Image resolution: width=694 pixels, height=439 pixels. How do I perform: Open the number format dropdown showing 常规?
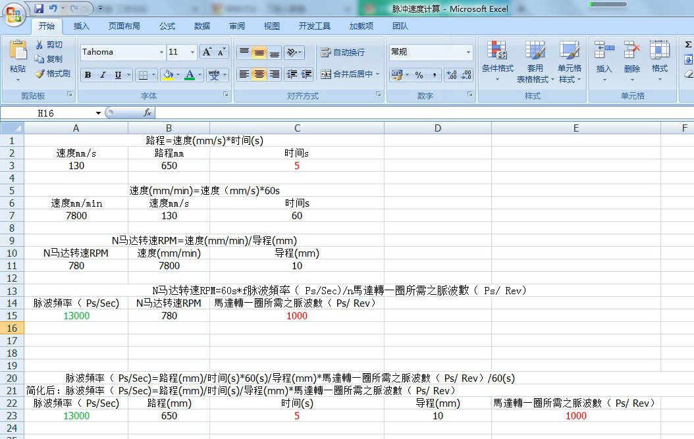[468, 53]
